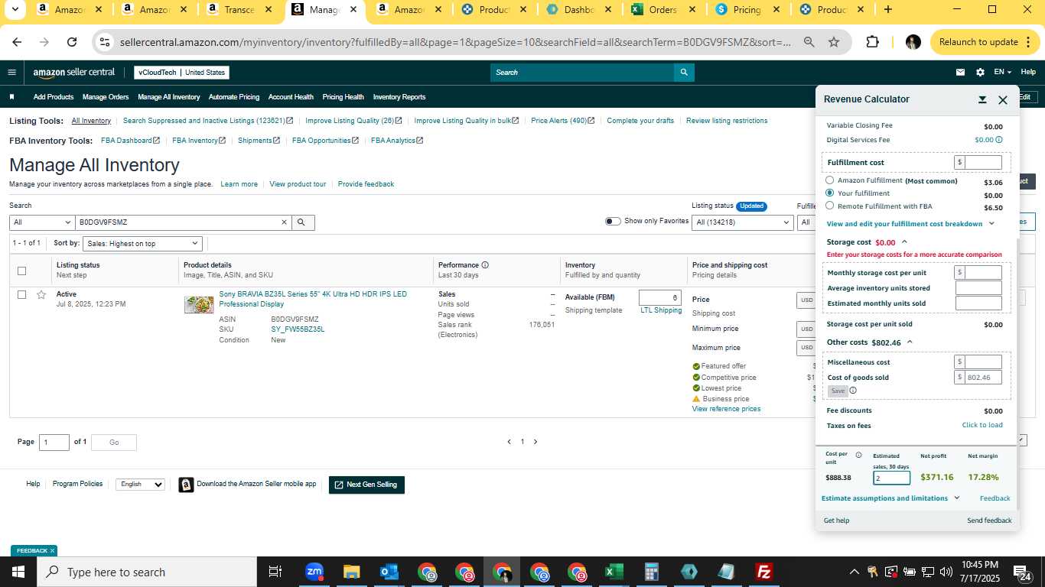Open the Inventory Reports menu item
1045x587 pixels.
pyautogui.click(x=399, y=97)
